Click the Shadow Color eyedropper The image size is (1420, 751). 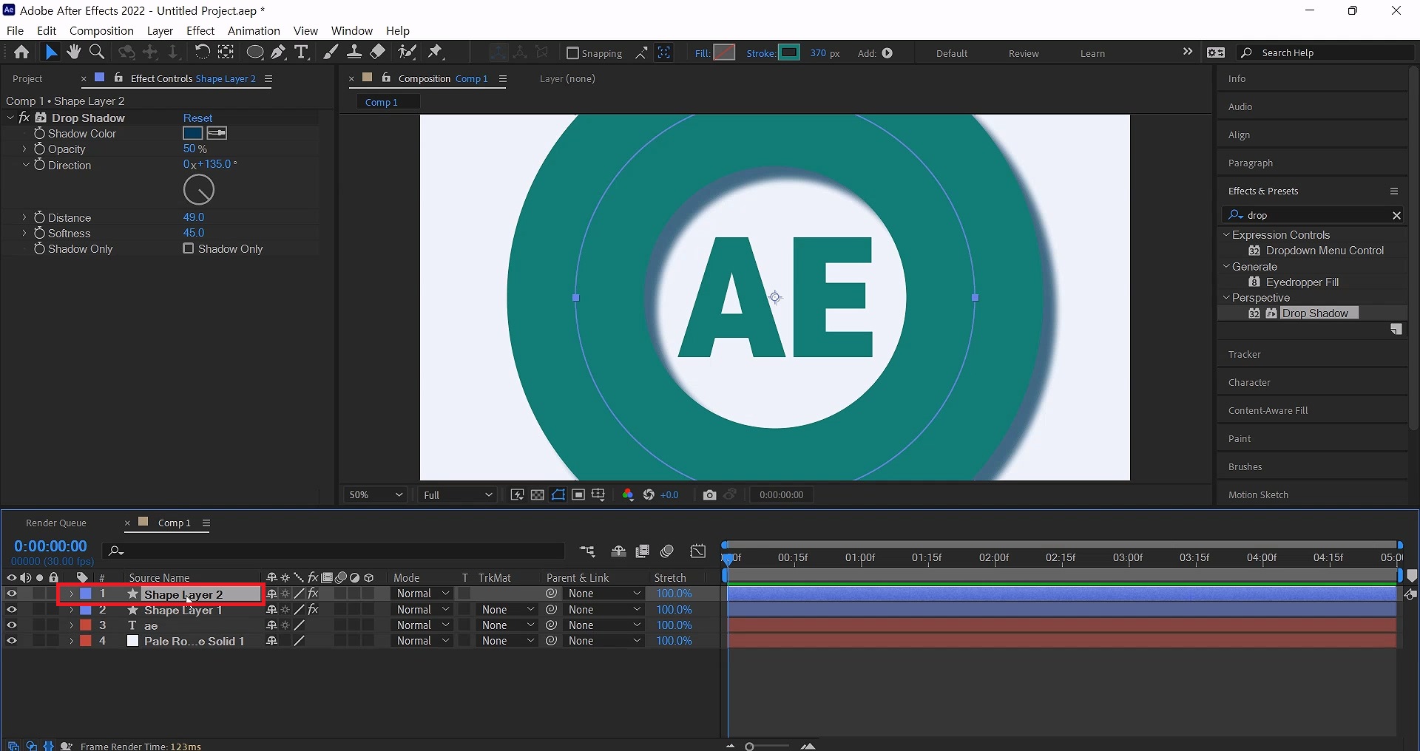pyautogui.click(x=217, y=133)
